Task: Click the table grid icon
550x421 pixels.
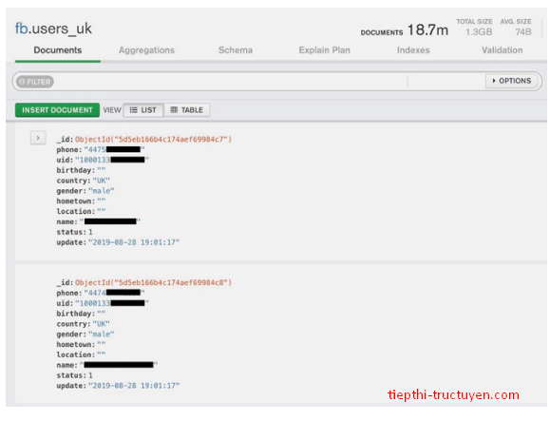Action: click(x=174, y=110)
